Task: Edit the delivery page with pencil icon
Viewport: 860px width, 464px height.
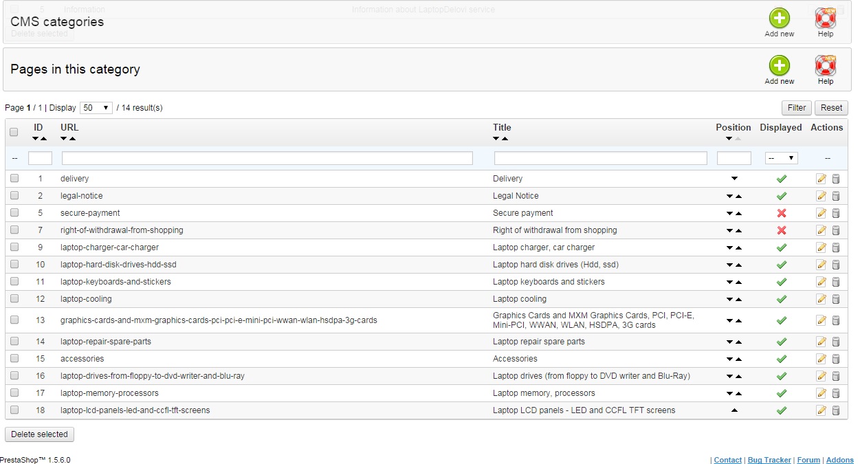Action: [x=821, y=179]
